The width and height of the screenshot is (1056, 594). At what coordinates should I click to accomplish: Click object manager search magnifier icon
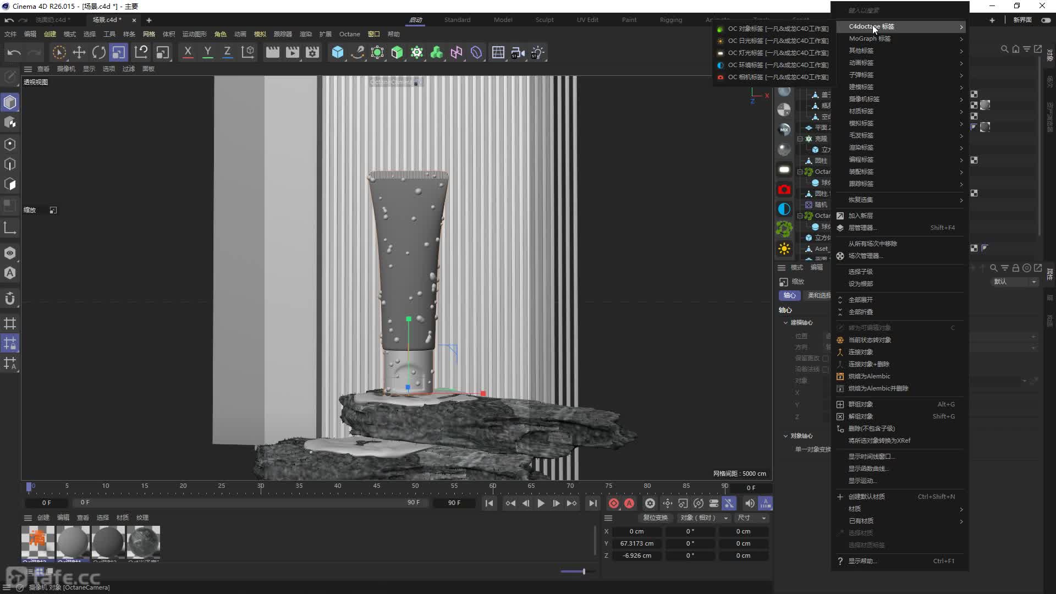tap(1004, 49)
